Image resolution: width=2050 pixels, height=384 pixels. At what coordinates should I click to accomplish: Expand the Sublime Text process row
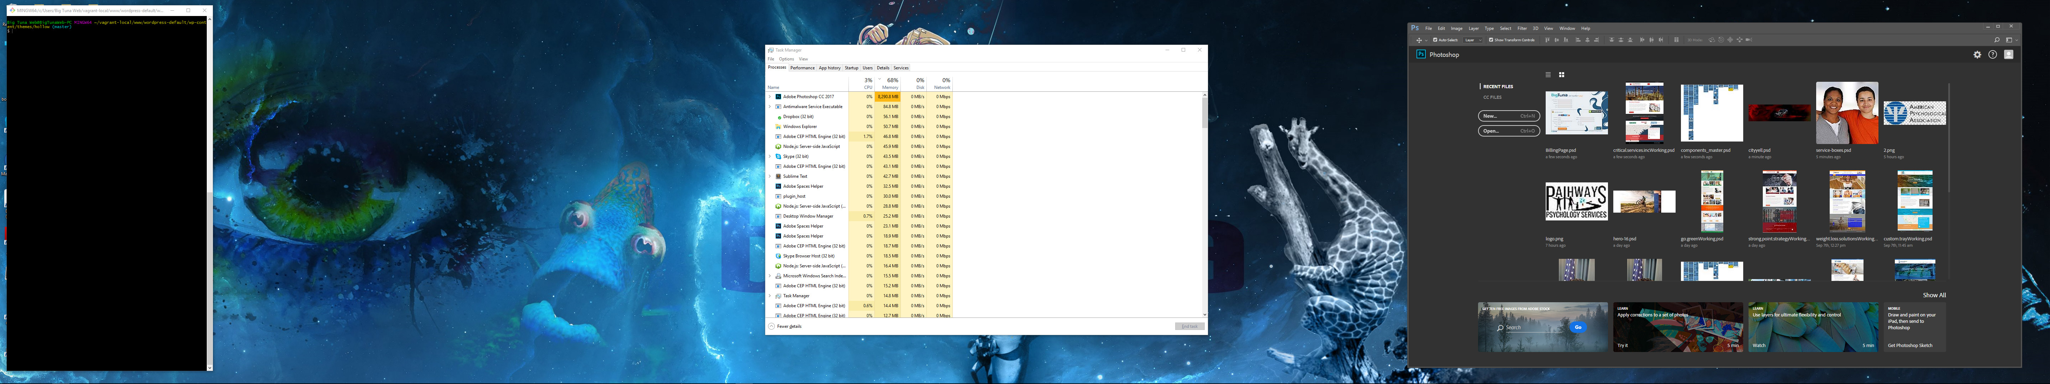click(x=769, y=176)
